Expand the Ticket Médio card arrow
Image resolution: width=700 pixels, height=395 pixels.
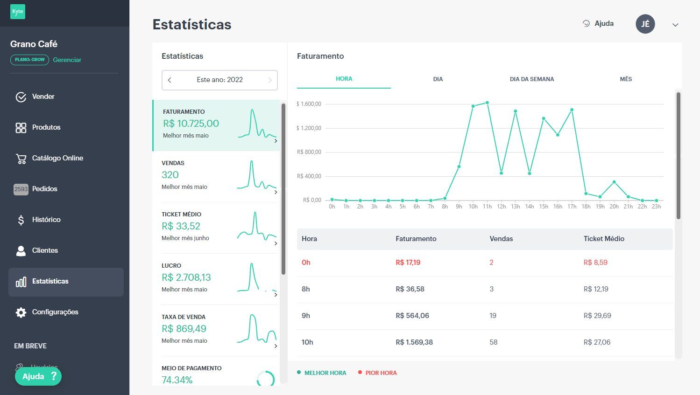tap(276, 243)
